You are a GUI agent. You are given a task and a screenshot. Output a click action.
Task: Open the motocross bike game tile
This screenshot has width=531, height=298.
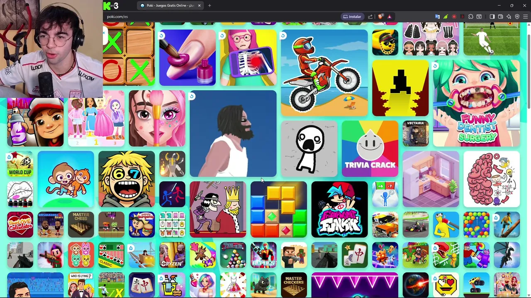[324, 73]
